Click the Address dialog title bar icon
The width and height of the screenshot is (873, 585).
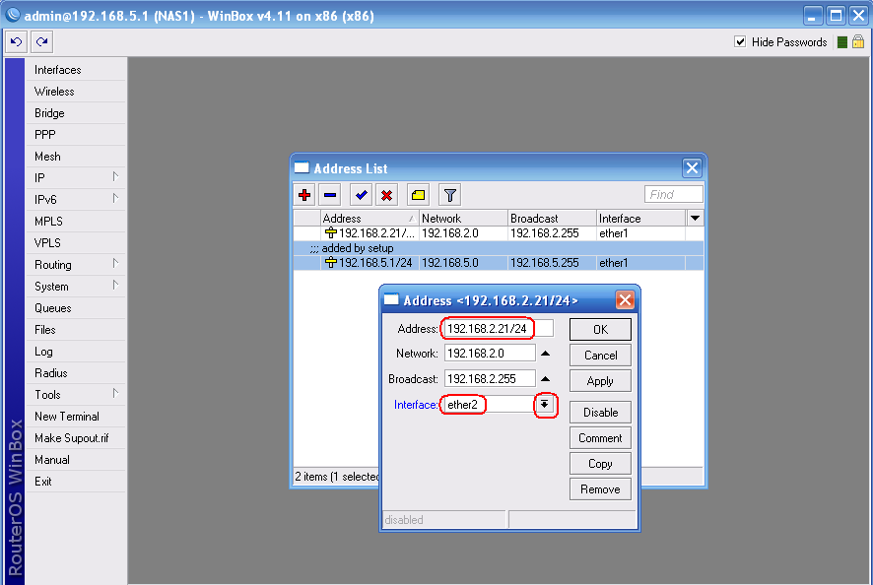pyautogui.click(x=391, y=299)
